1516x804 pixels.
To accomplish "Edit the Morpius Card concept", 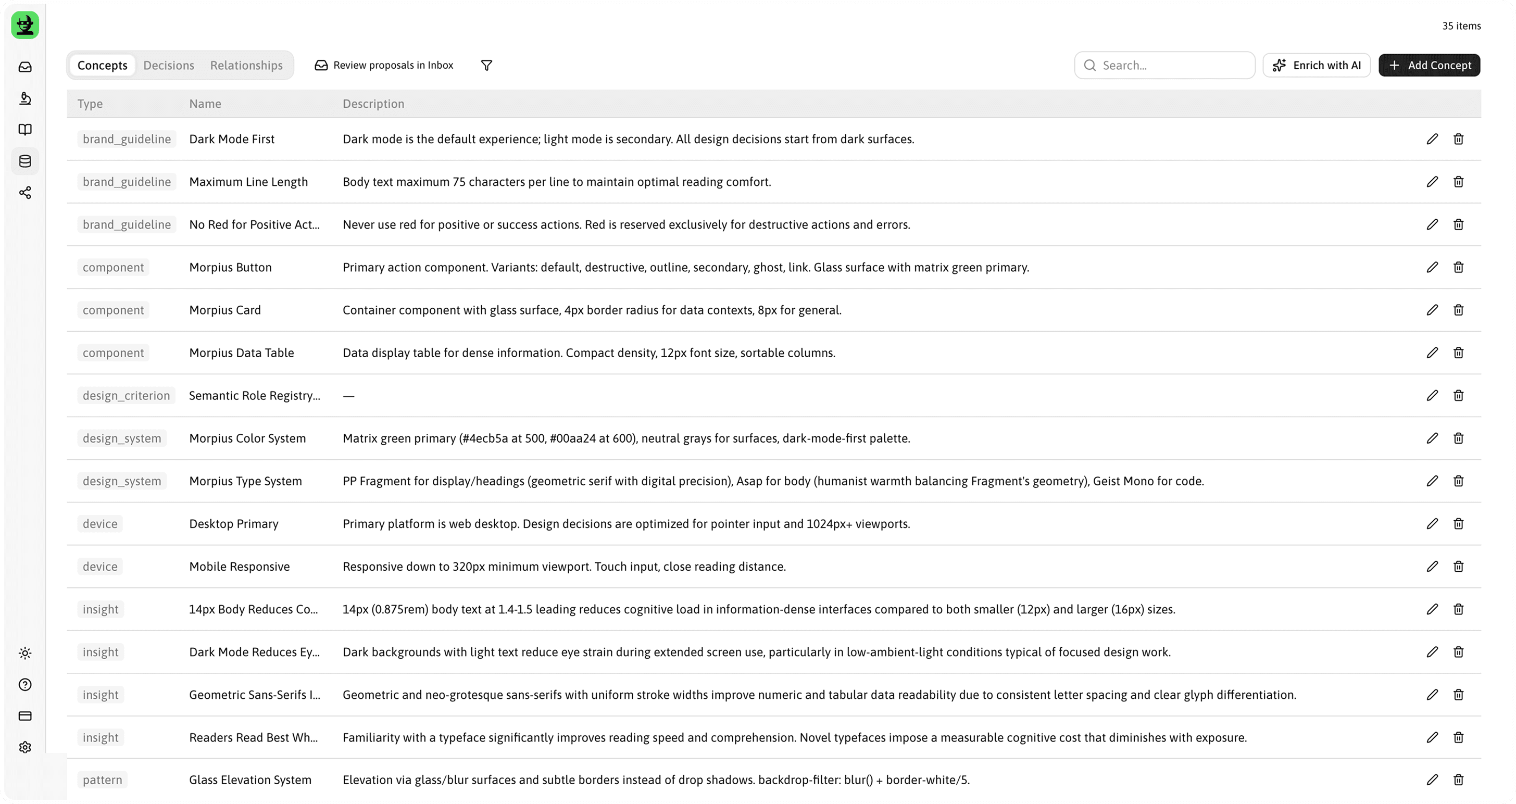I will click(x=1433, y=310).
